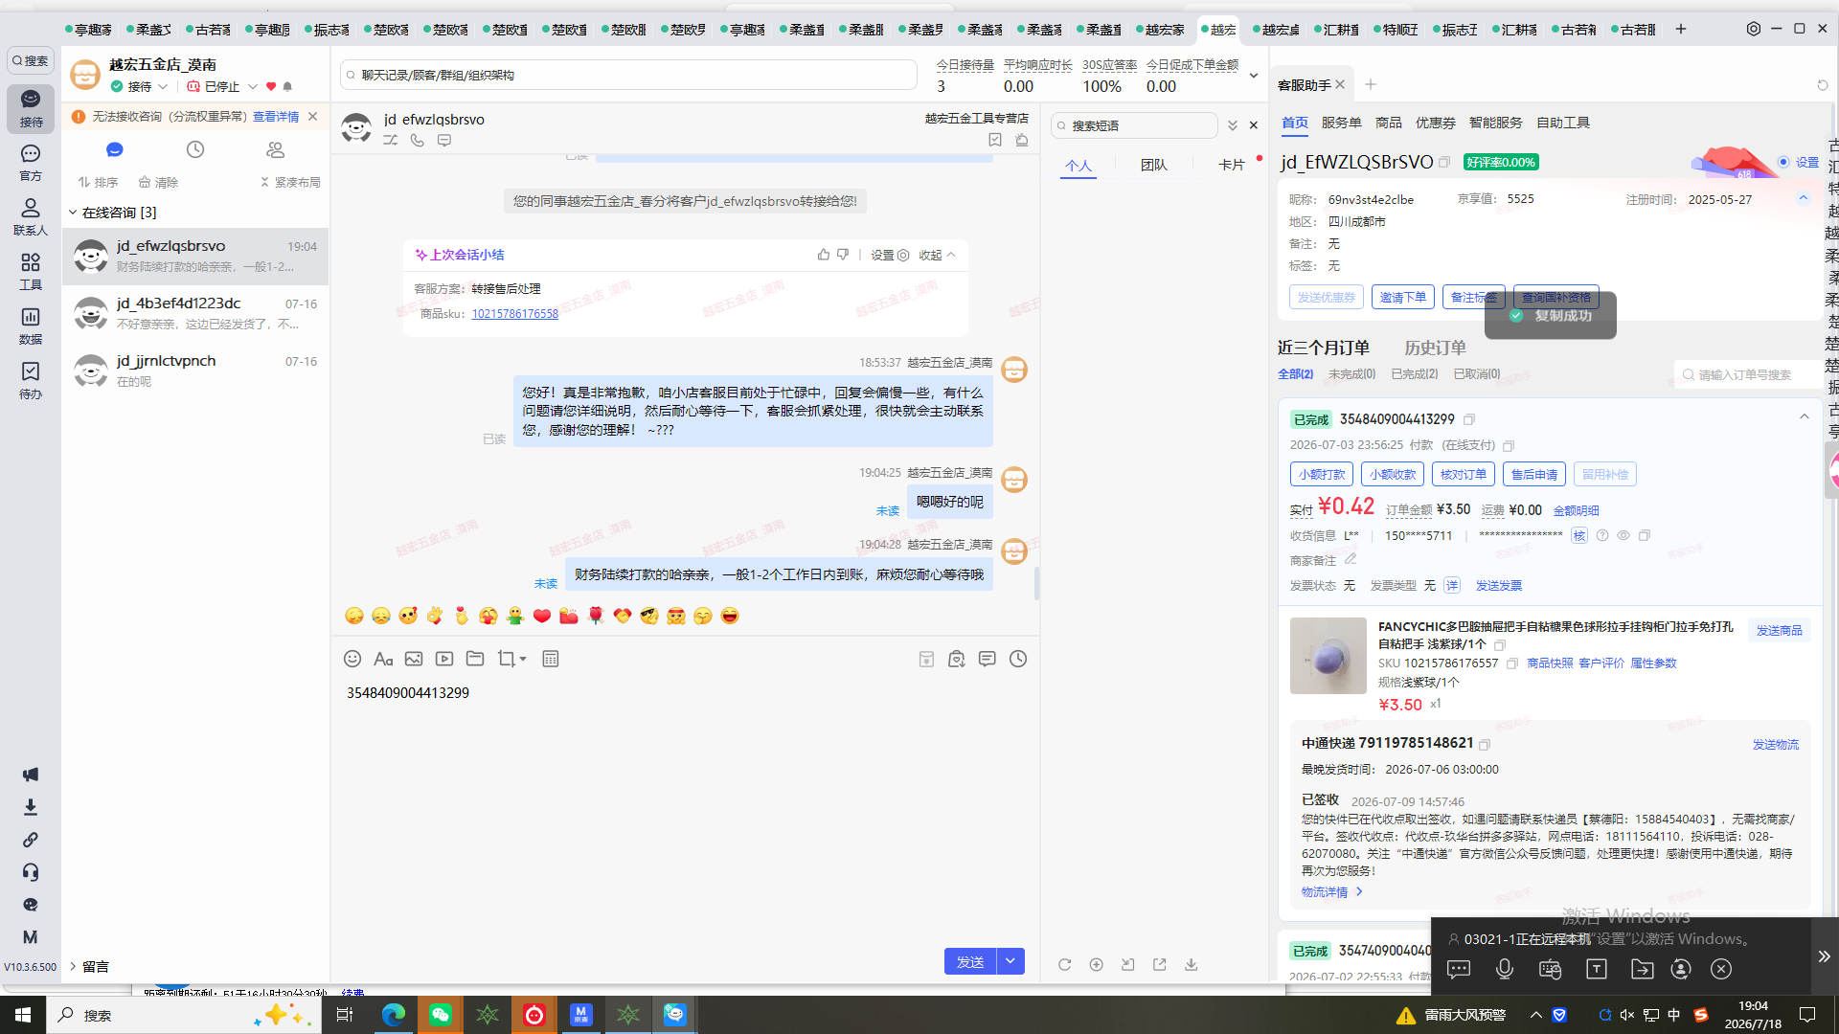1839x1034 pixels.
Task: Expand the today's statistics chevron
Action: click(x=1254, y=76)
